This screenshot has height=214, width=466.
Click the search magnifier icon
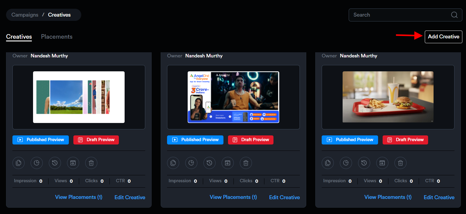pos(454,15)
